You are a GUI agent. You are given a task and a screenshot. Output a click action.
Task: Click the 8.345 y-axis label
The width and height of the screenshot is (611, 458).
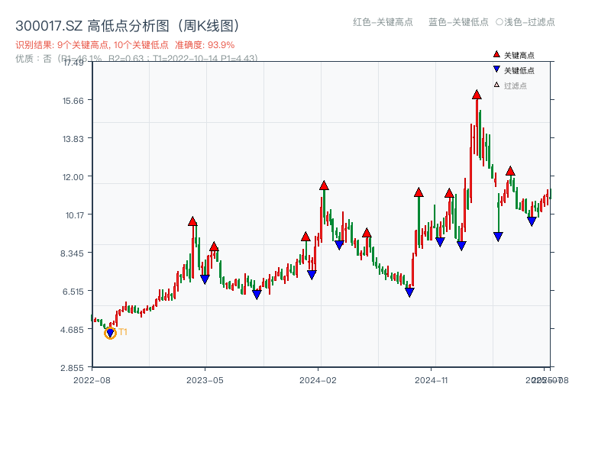pos(72,253)
